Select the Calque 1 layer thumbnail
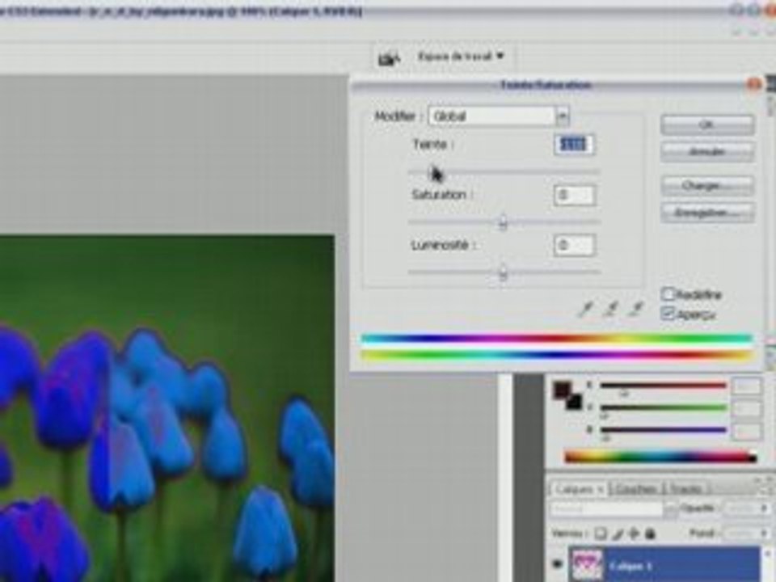This screenshot has width=776, height=582. (587, 565)
